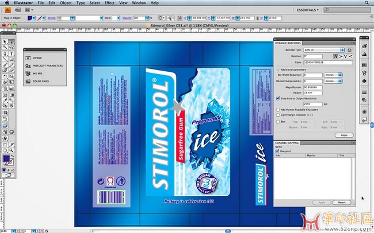Set fill to None in toolbox
The image size is (374, 233).
[x=13, y=170]
